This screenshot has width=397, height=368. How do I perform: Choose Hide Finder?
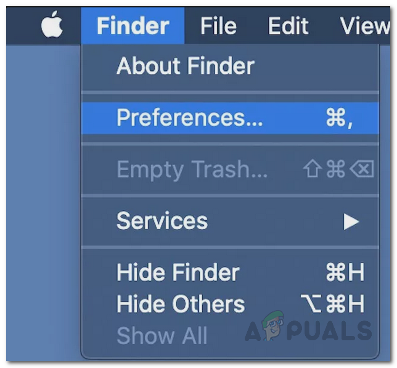[178, 272]
